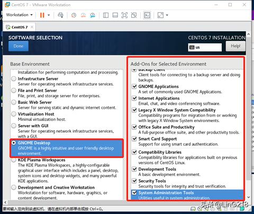
Task: Toggle Compatibility Libraries checkbox
Action: [134, 152]
